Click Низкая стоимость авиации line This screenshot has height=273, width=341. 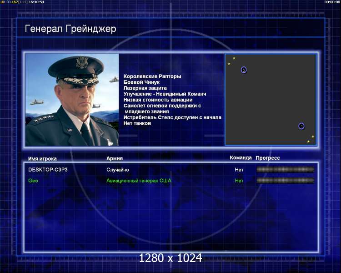pos(158,100)
